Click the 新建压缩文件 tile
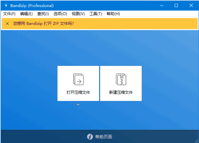 121,83
